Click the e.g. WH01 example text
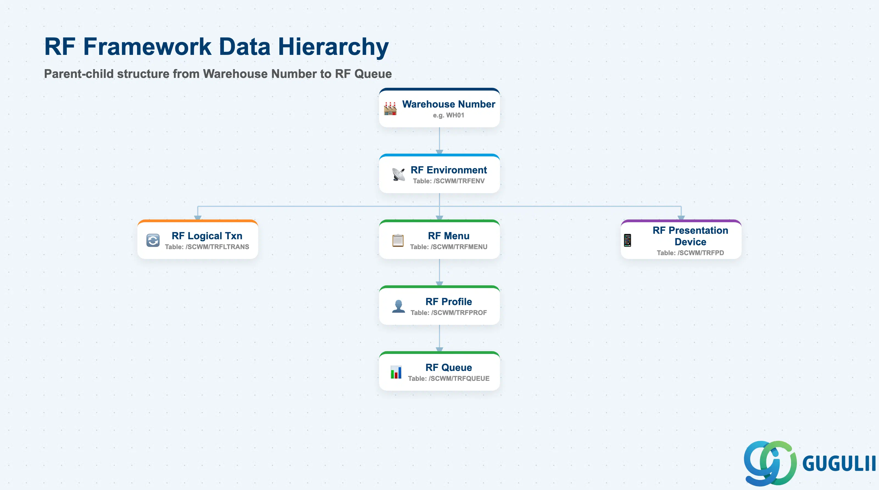Screen dimensions: 879x490 pos(448,115)
